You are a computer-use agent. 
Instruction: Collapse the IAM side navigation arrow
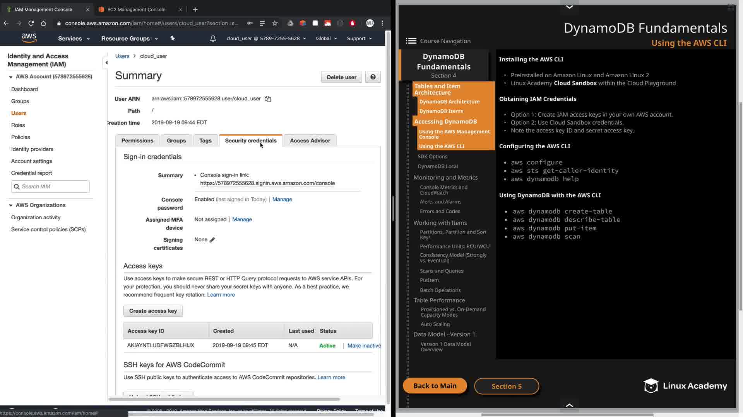click(x=106, y=63)
